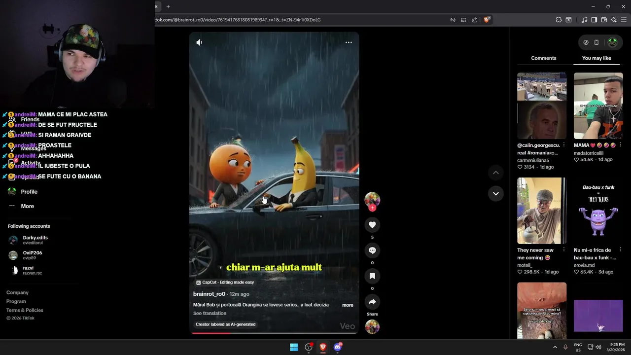The height and width of the screenshot is (355, 631).
Task: Open Messages in the sidebar
Action: coord(34,148)
